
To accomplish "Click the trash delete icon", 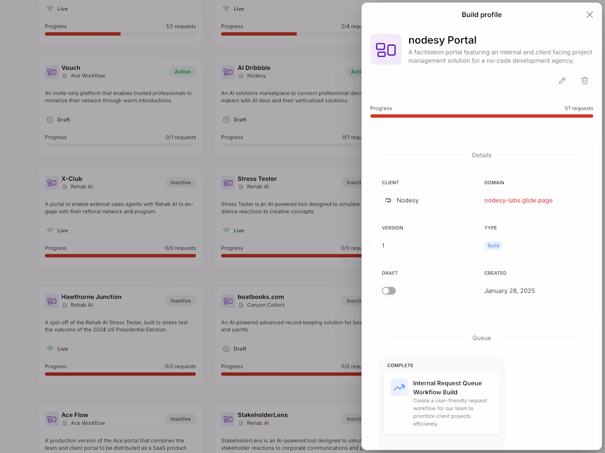I will point(584,81).
